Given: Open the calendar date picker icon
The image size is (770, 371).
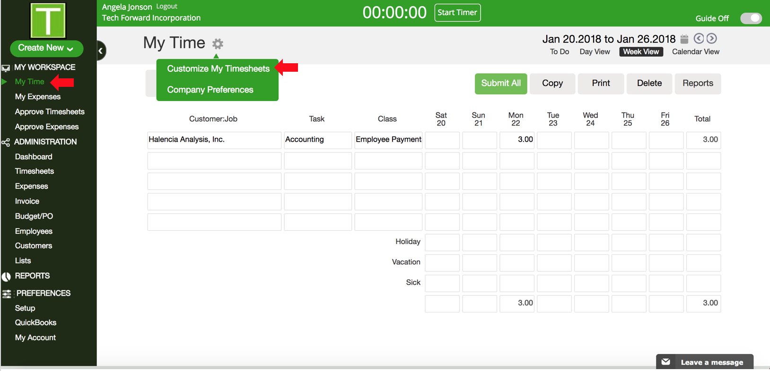Looking at the screenshot, I should click(684, 39).
